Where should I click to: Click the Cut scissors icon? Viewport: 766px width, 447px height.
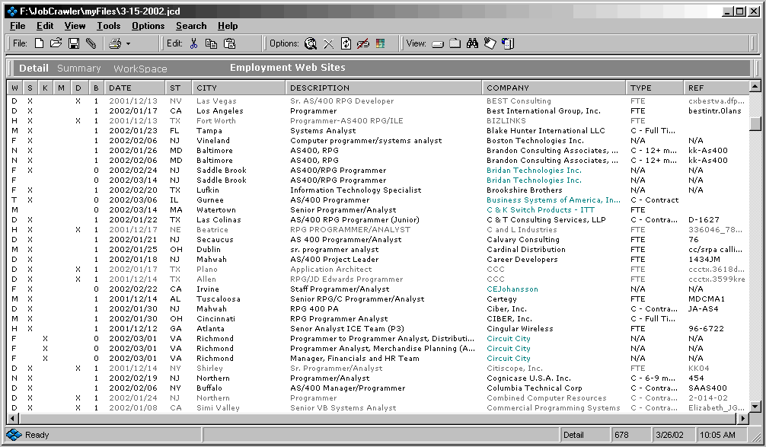click(x=194, y=43)
